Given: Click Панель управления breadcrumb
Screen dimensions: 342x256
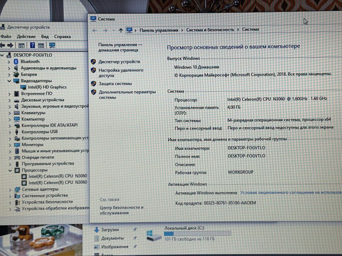Looking at the screenshot, I should pyautogui.click(x=159, y=30).
